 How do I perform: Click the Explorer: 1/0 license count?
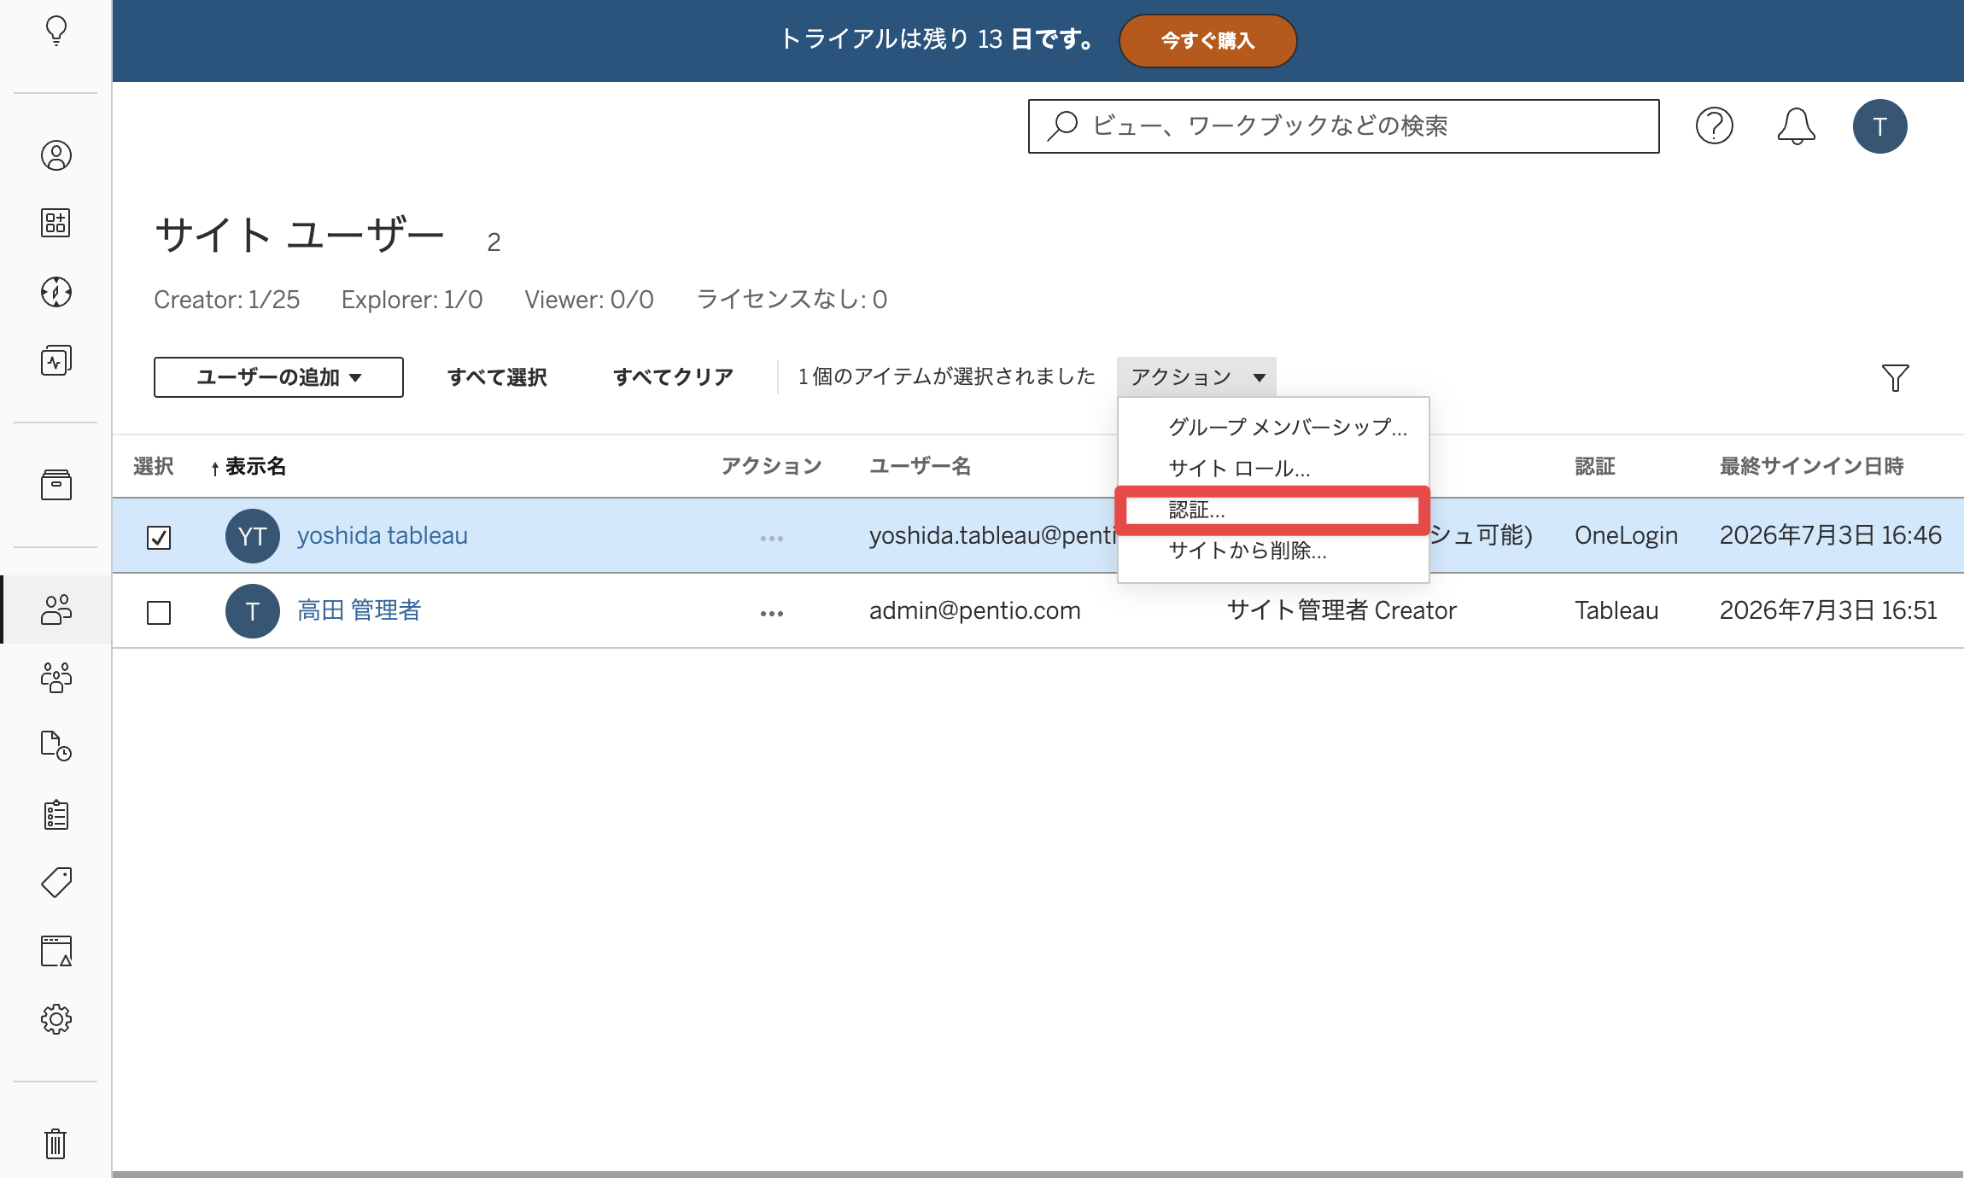pos(412,300)
